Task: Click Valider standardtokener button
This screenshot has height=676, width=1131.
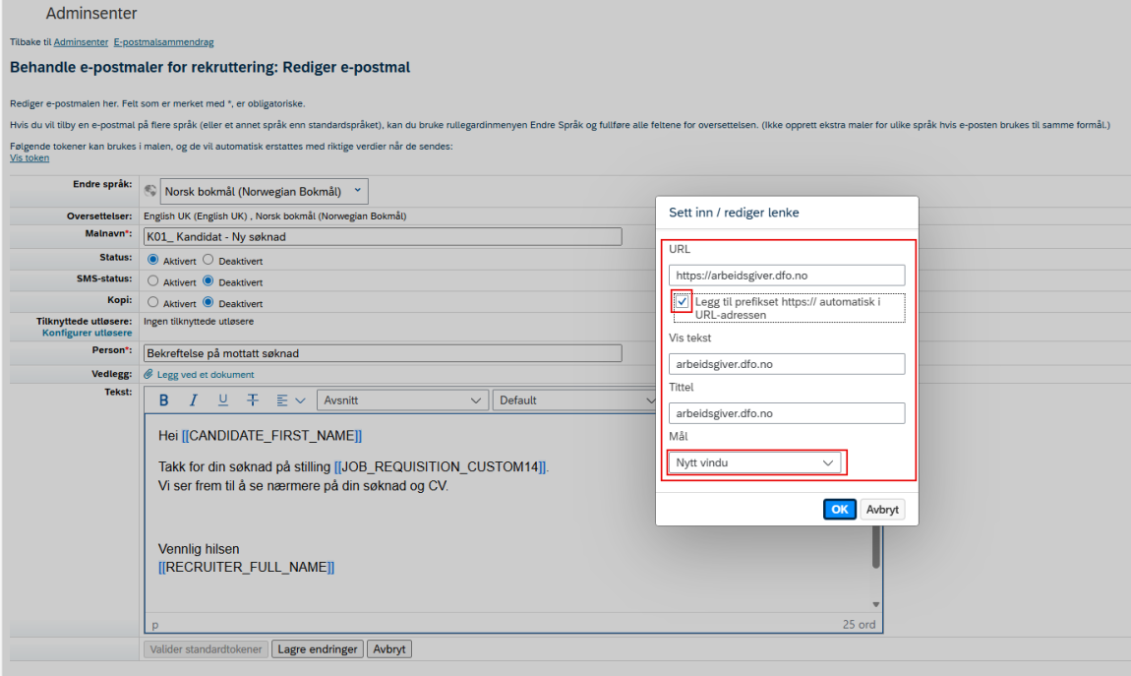Action: 206,649
